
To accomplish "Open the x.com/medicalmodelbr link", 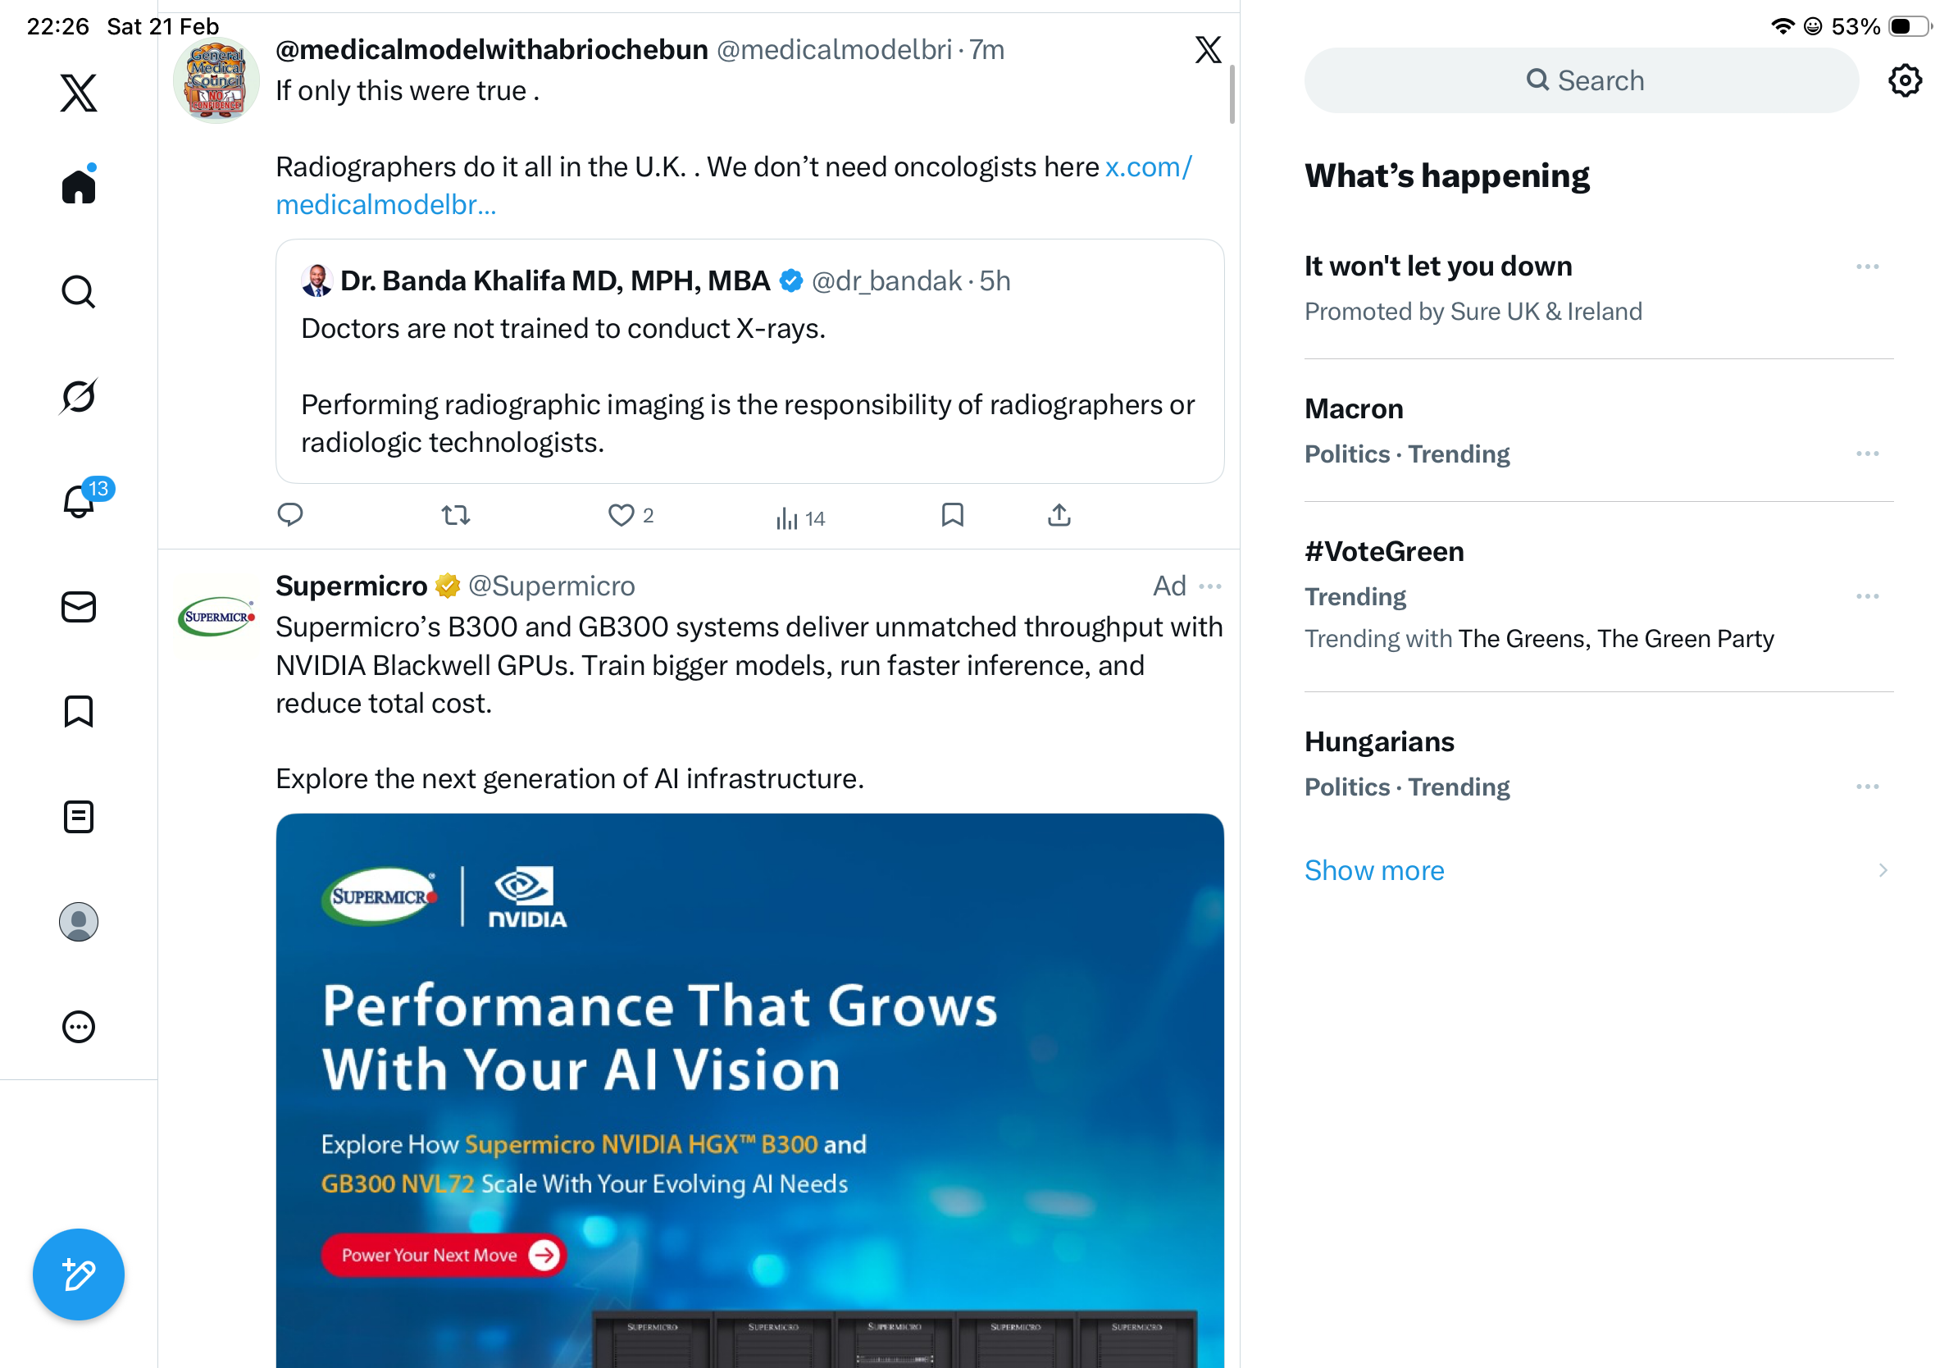I will [x=385, y=205].
